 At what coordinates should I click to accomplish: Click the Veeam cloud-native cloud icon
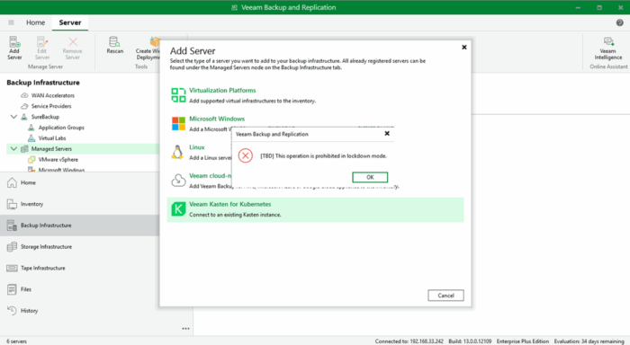pos(178,181)
